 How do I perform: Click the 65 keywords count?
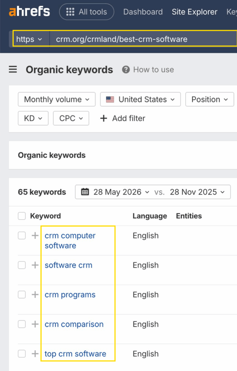point(42,192)
